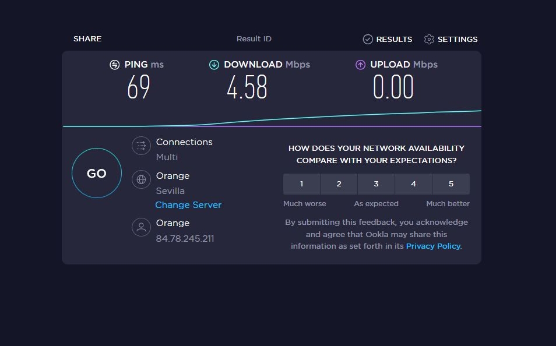This screenshot has height=346, width=556.
Task: Click the SHARE label
Action: 87,39
